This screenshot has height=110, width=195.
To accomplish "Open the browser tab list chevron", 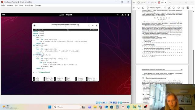I will [x=134, y=3].
